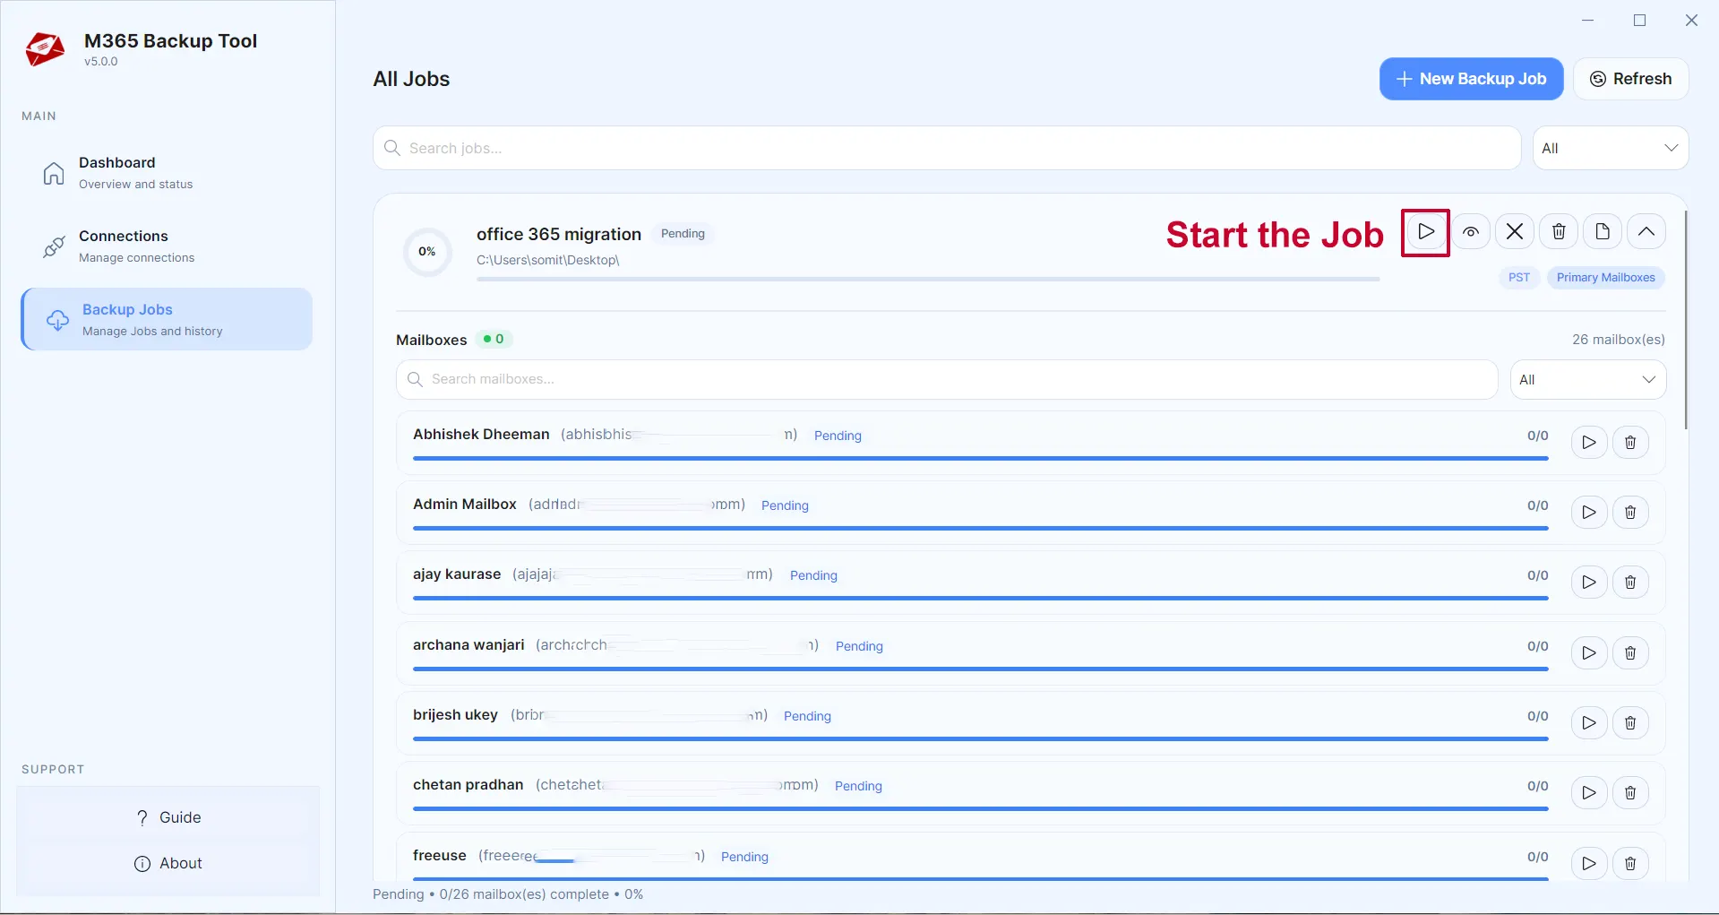Cancel the office 365 migration job

[x=1515, y=232]
